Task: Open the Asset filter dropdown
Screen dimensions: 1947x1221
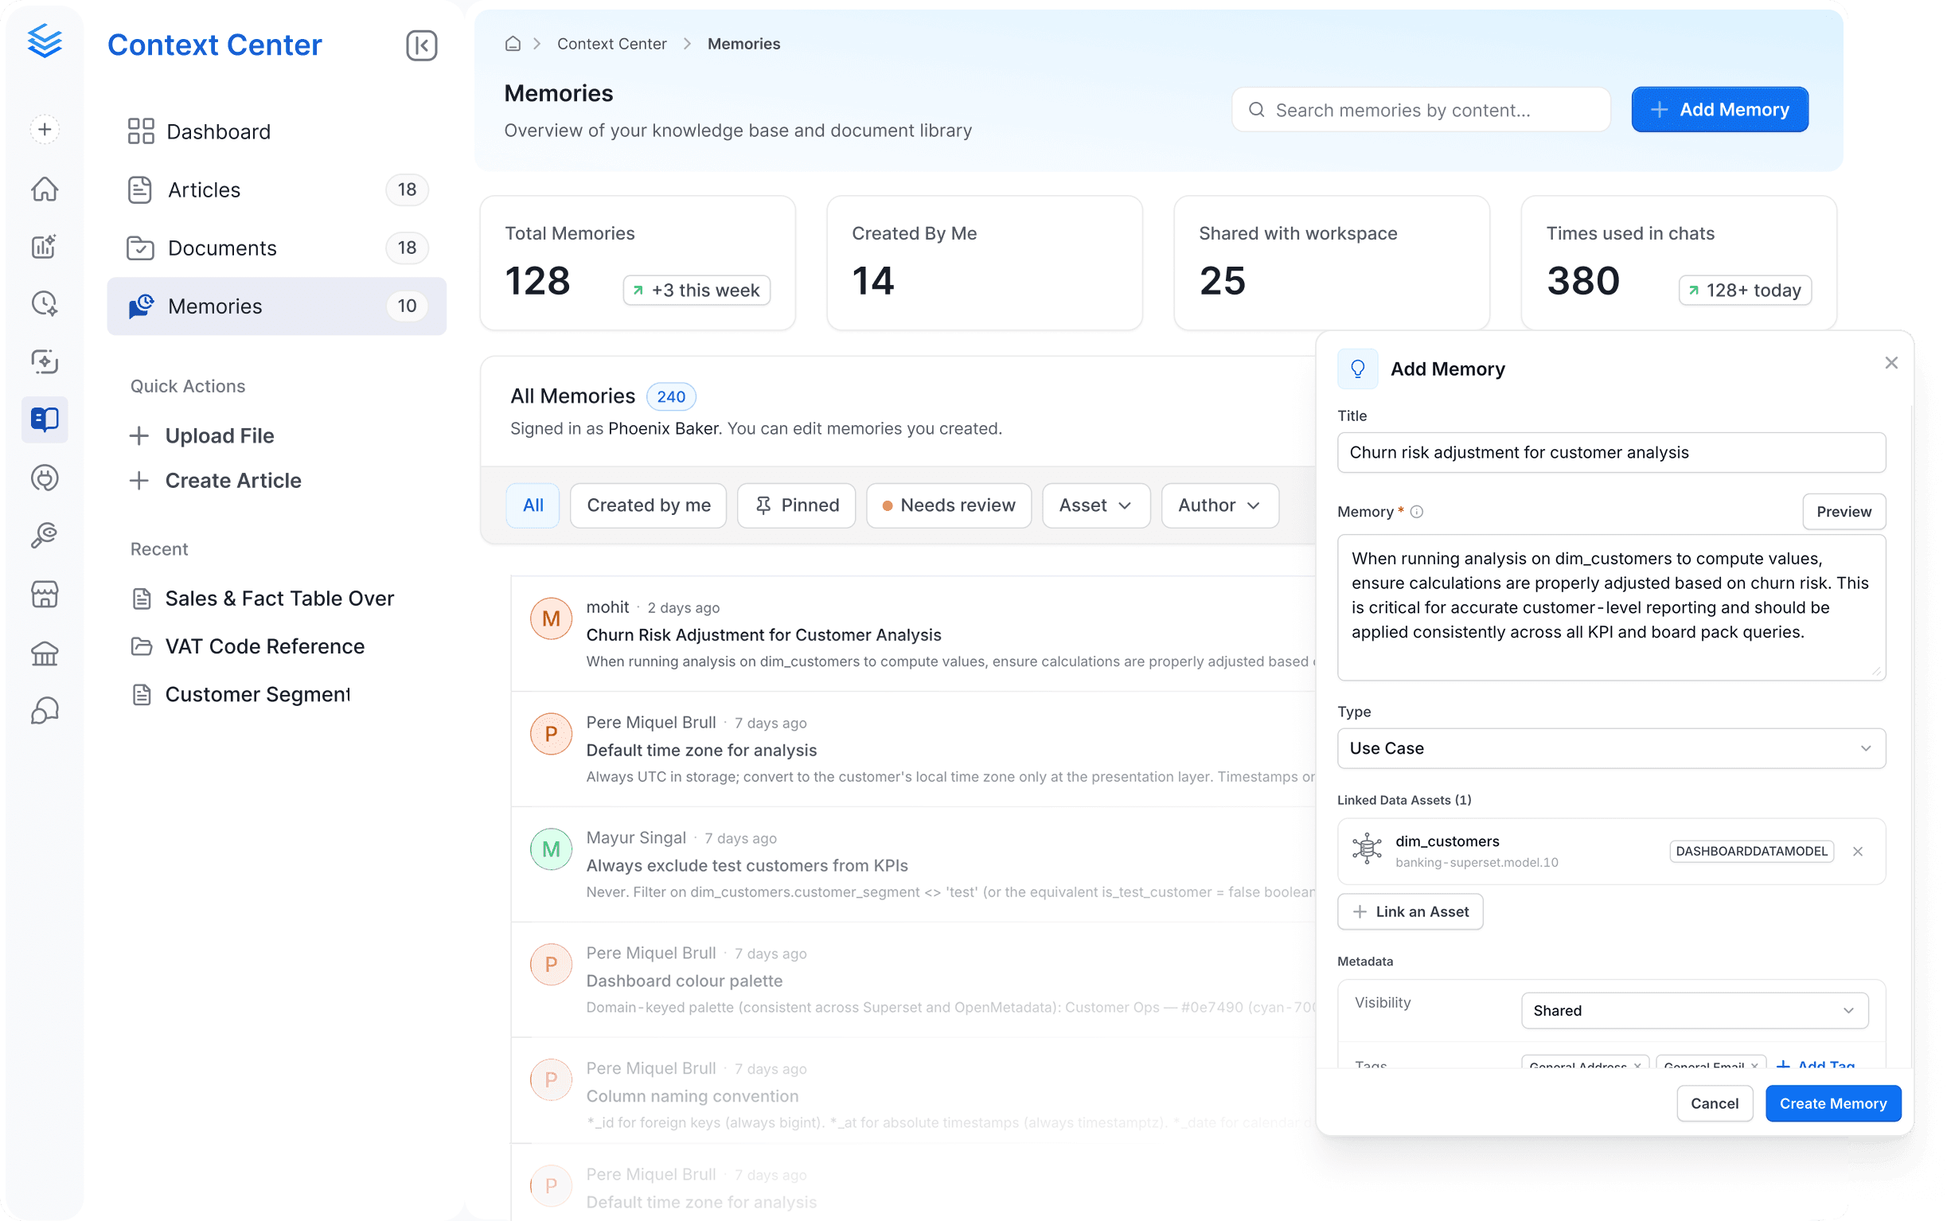Action: (x=1096, y=505)
